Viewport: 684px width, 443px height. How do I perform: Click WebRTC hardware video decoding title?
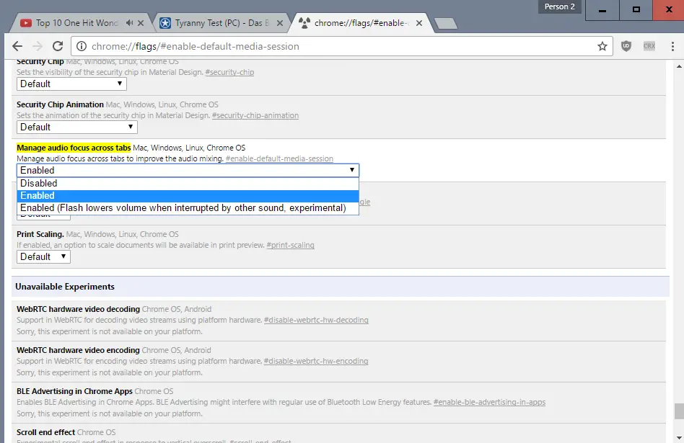pos(78,309)
